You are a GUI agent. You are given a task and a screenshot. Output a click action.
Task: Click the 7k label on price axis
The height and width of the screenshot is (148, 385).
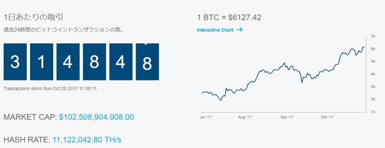click(373, 36)
